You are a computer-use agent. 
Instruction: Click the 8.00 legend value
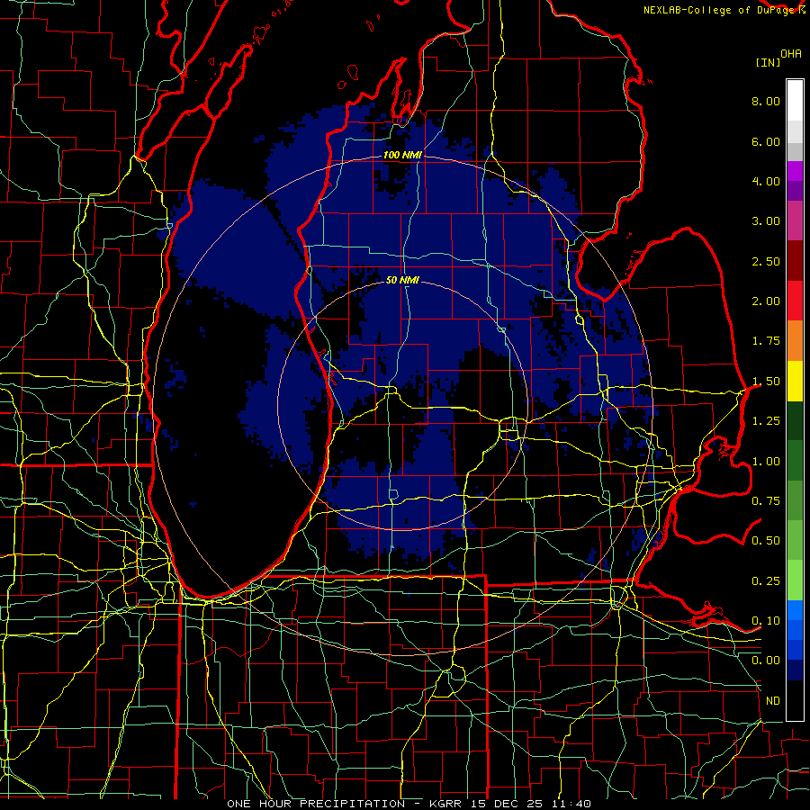click(x=766, y=101)
